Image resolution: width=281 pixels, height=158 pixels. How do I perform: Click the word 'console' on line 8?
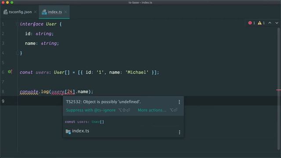(29, 92)
